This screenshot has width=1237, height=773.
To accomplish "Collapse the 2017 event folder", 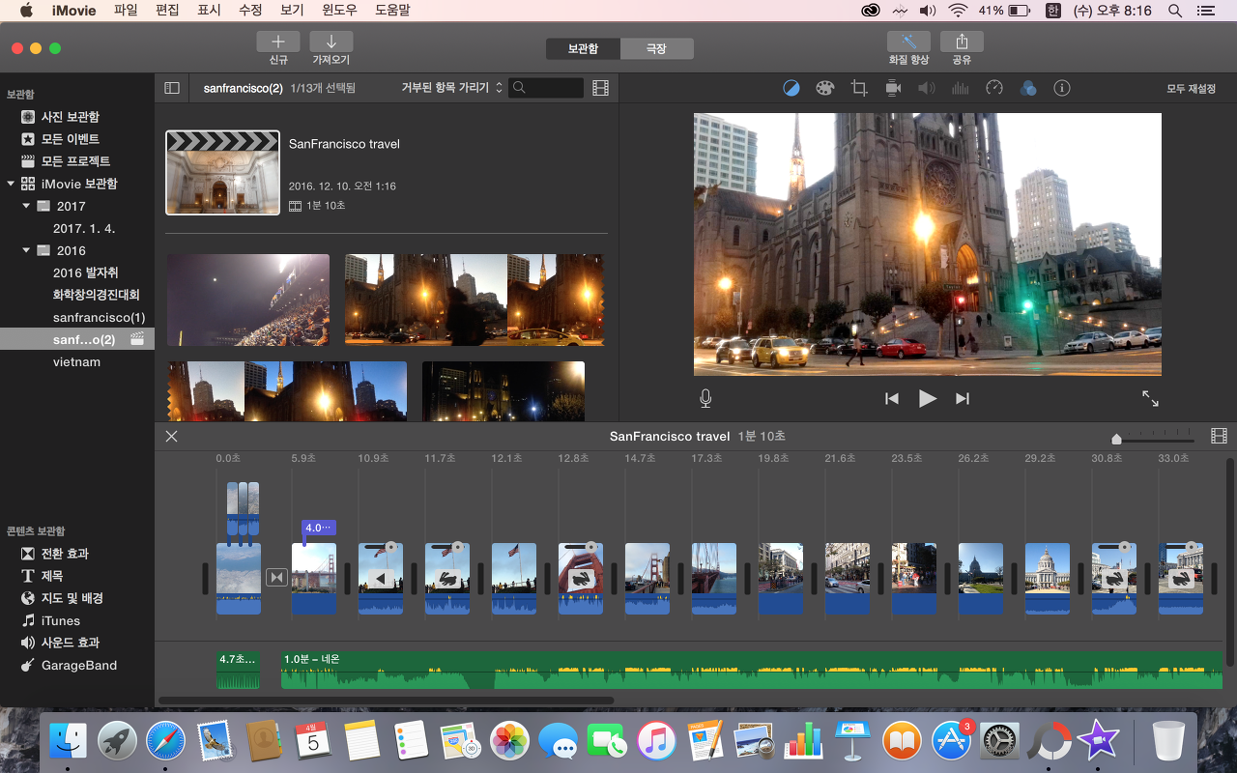I will click(x=27, y=206).
